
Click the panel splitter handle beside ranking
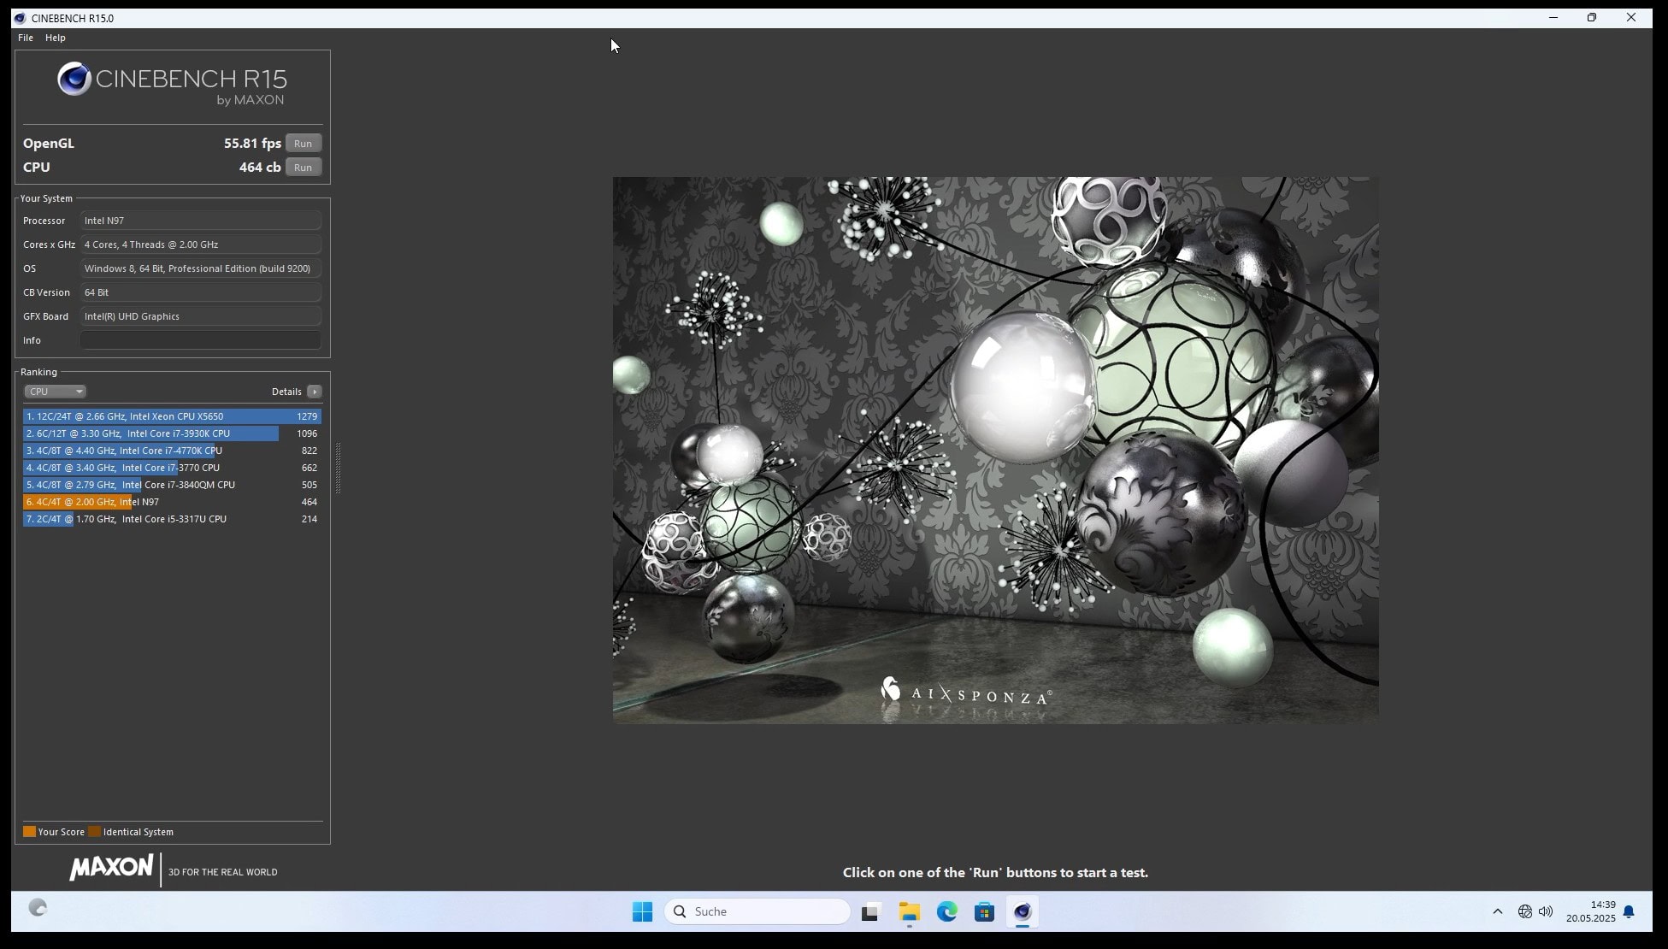tap(339, 468)
